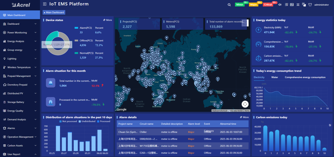
Task: Open the theme shirt icon
Action: click(310, 5)
